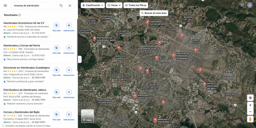
Task: Click Santa María Tequepexpan map label
Action: tap(105, 101)
